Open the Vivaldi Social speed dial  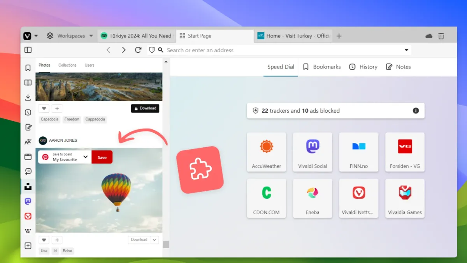click(x=313, y=152)
